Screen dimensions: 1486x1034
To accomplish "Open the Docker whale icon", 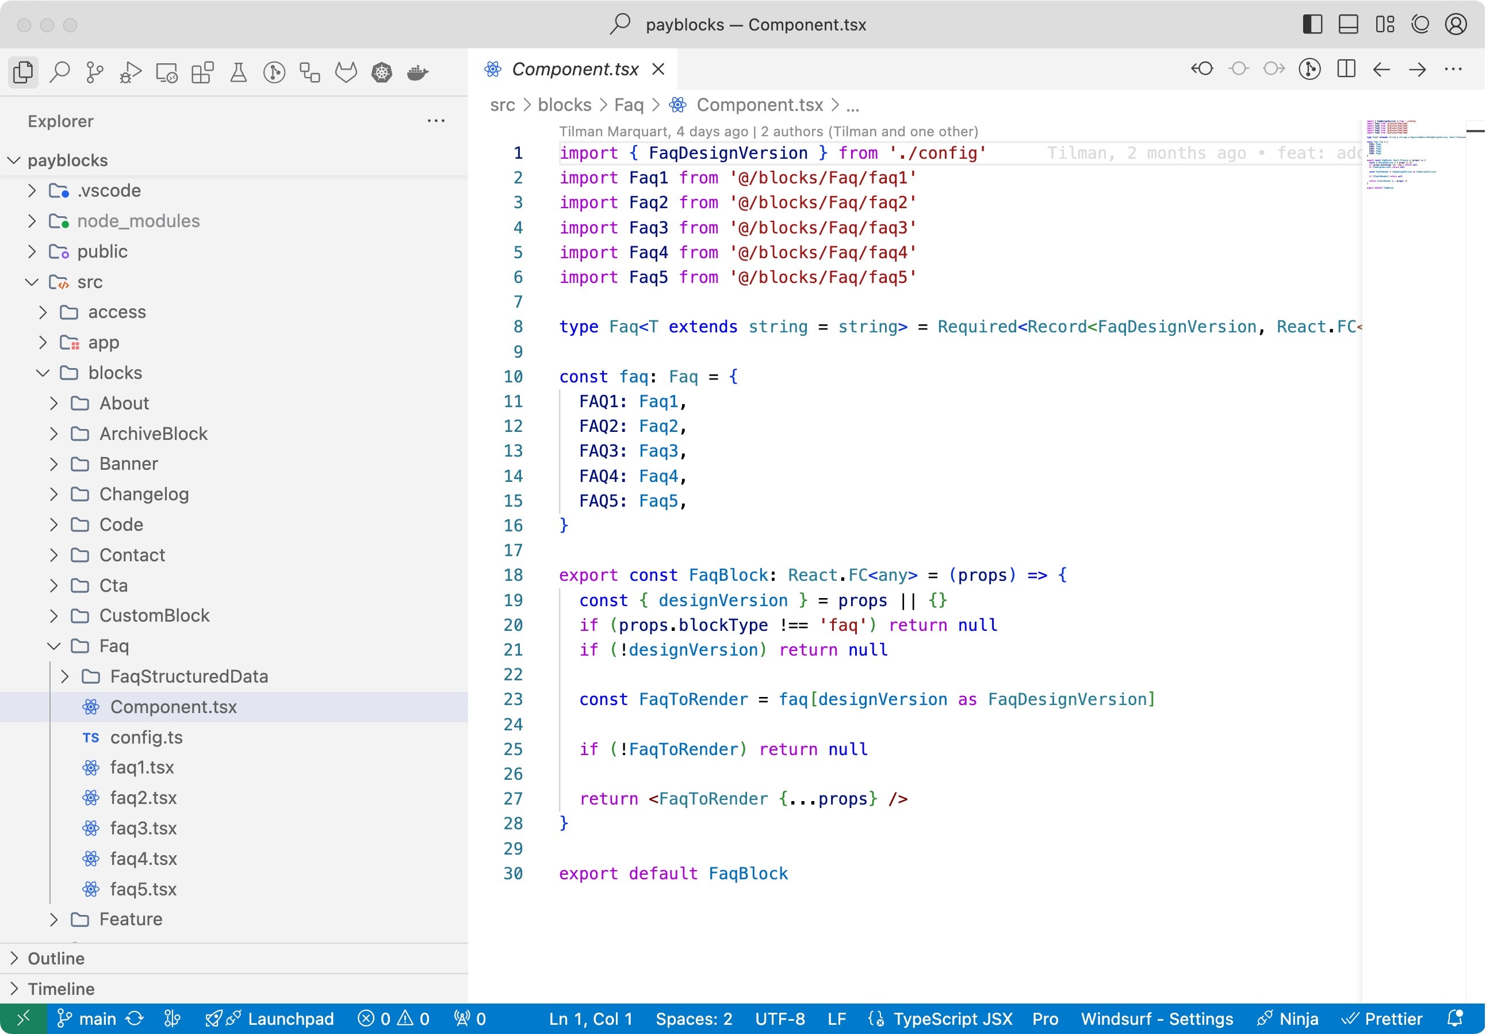I will pos(418,72).
